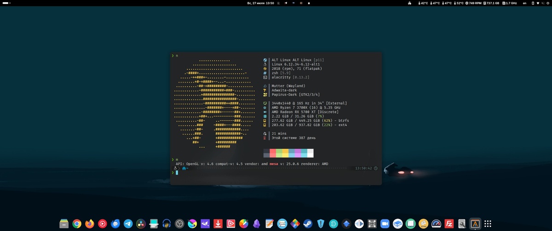The width and height of the screenshot is (552, 231).
Task: Click the terminal prompt cursor line
Action: point(177,173)
